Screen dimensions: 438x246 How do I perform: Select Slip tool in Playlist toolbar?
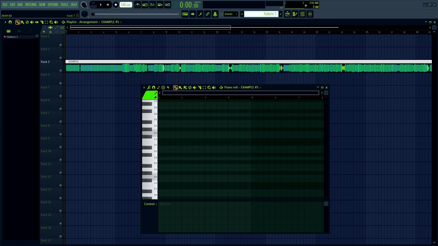(37, 22)
